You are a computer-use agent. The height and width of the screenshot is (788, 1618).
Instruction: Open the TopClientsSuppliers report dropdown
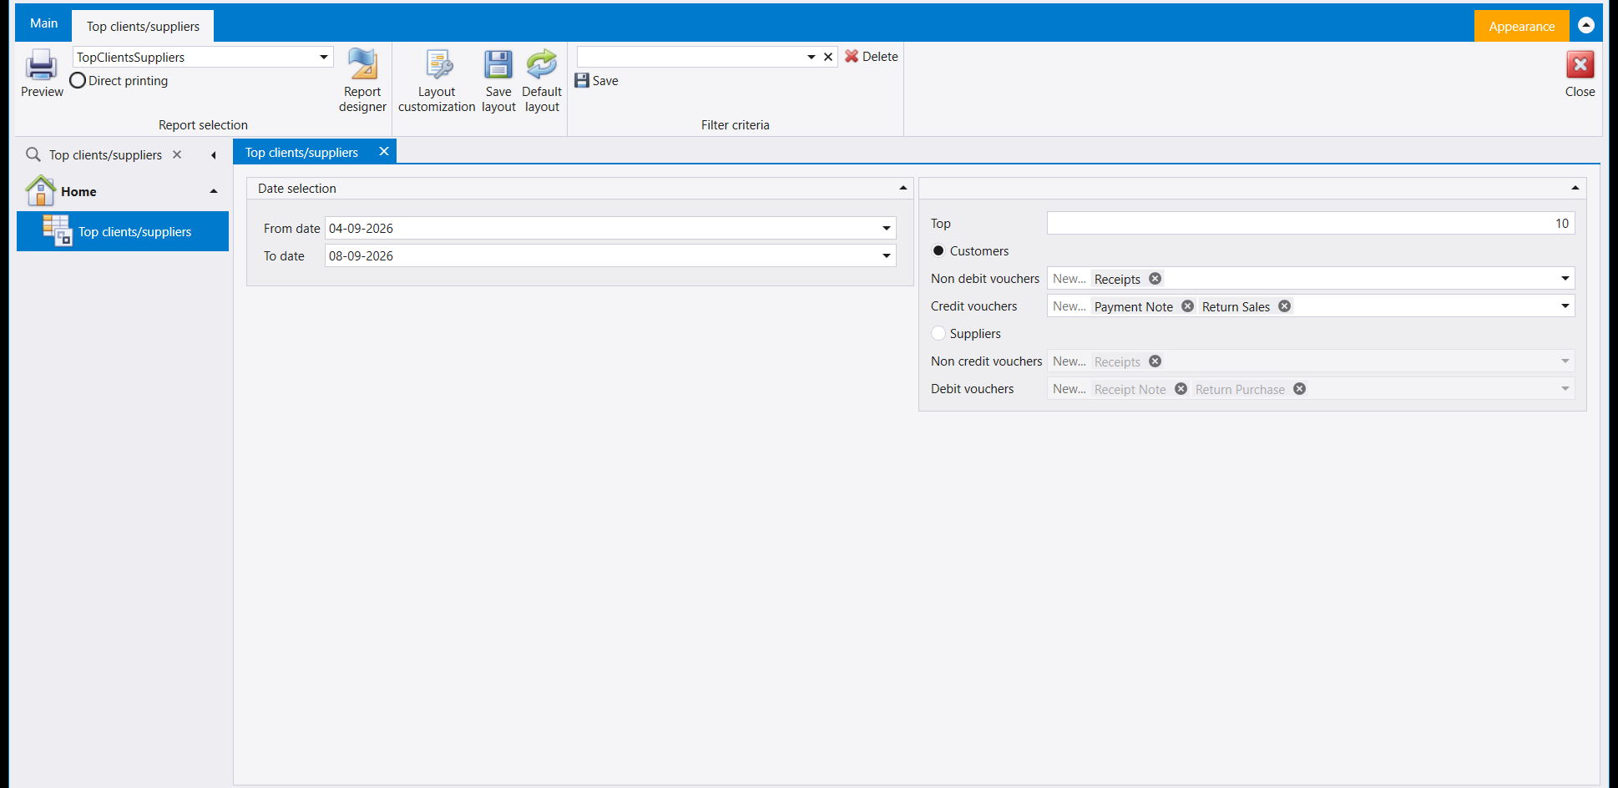pyautogui.click(x=324, y=57)
